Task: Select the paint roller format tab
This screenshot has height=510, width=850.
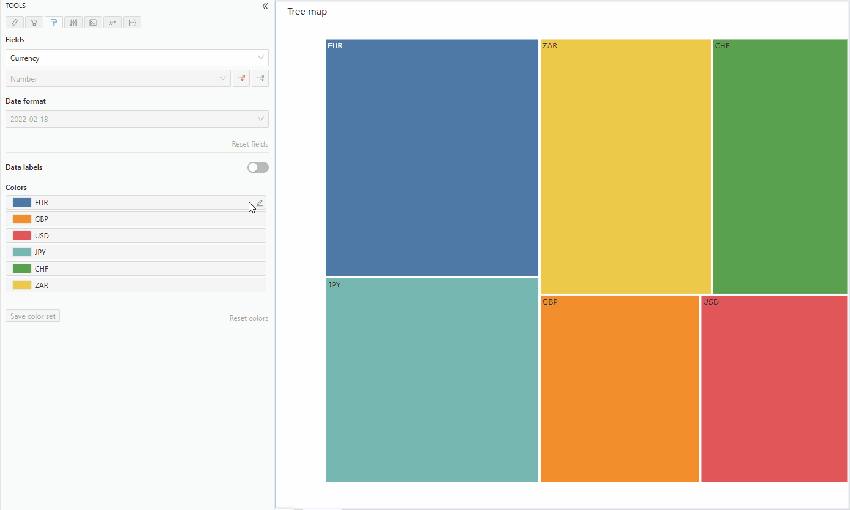Action: click(x=54, y=23)
